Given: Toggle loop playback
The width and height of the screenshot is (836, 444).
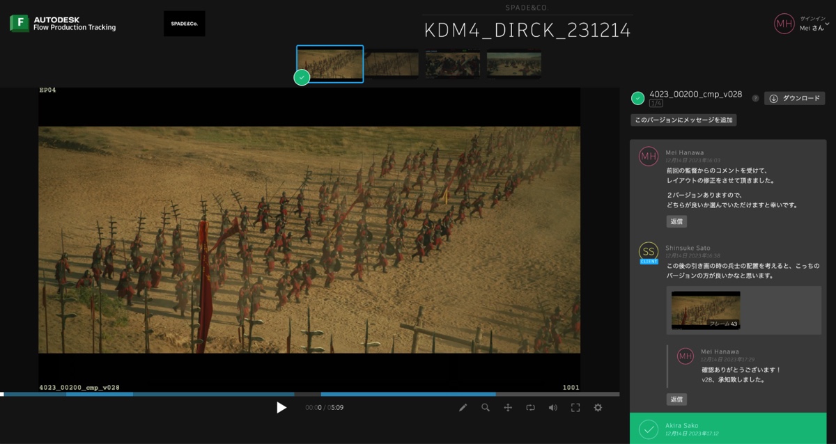Looking at the screenshot, I should pyautogui.click(x=530, y=408).
